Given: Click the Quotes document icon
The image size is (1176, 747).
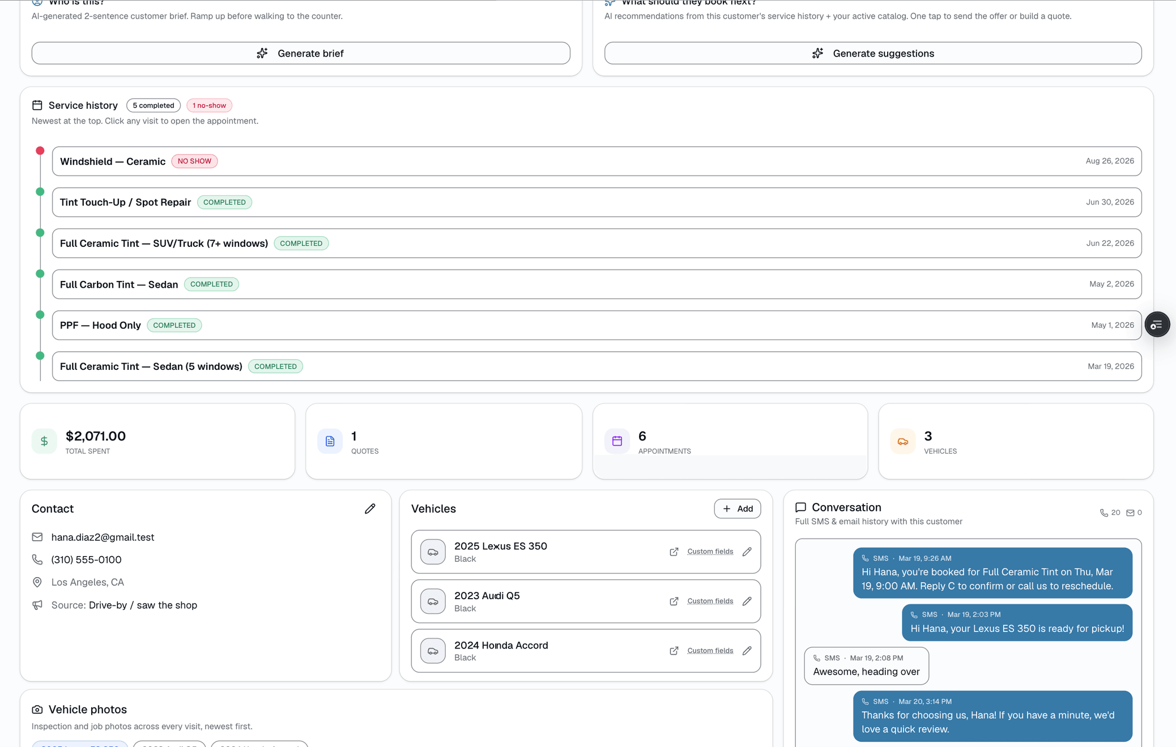Looking at the screenshot, I should 330,441.
